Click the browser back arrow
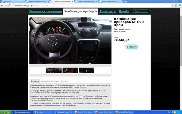The image size is (182, 114). pyautogui.click(x=2, y=5)
